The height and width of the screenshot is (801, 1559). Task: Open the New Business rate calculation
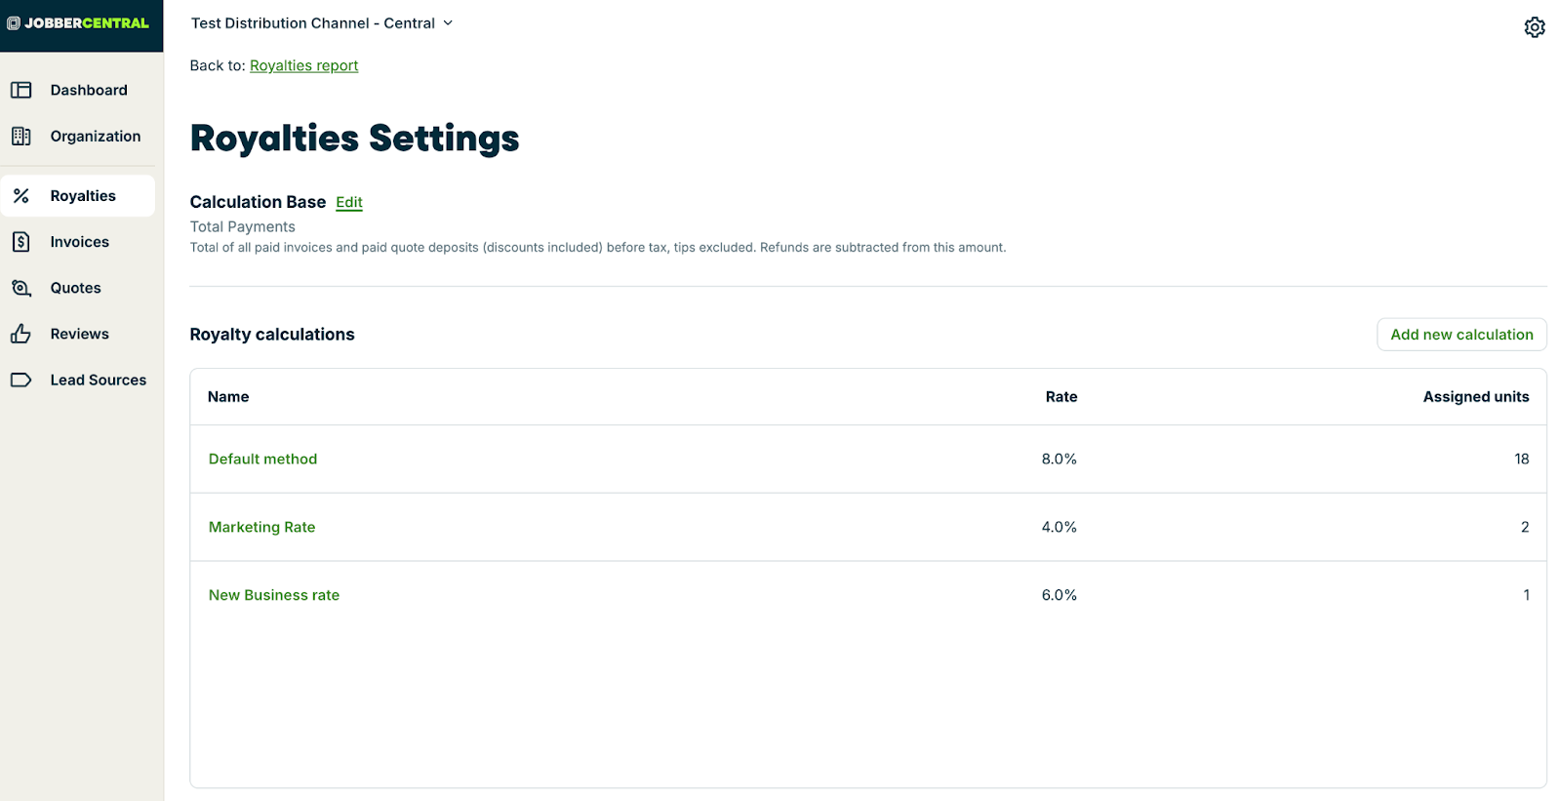tap(274, 595)
